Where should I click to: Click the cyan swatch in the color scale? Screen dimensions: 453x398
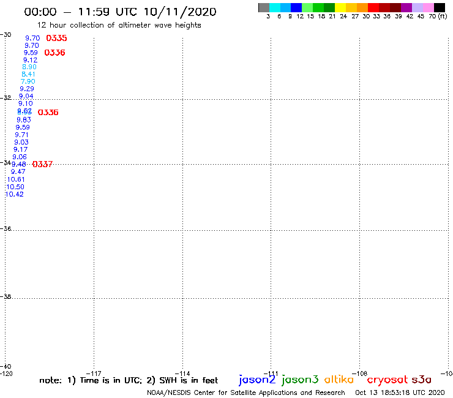point(275,7)
